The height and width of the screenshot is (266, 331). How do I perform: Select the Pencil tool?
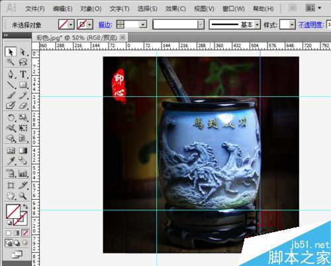(x=23, y=95)
